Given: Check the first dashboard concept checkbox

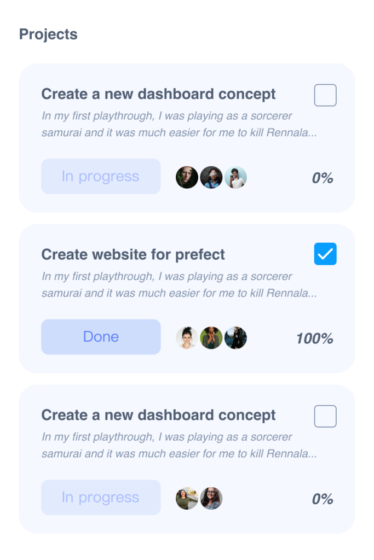Looking at the screenshot, I should tap(325, 95).
